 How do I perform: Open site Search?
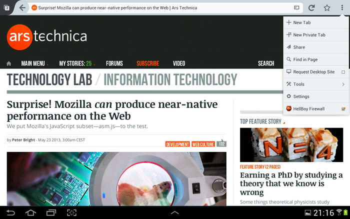(266, 63)
